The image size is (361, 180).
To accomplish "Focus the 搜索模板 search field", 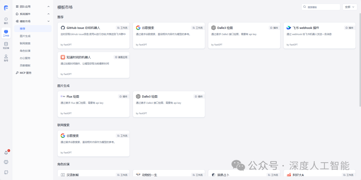I will [x=321, y=7].
